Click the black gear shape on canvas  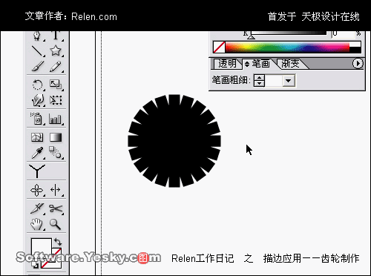pyautogui.click(x=174, y=141)
